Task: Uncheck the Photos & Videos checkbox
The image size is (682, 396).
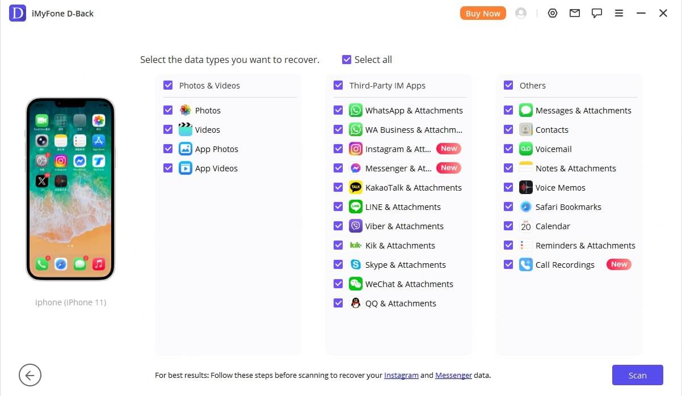Action: tap(168, 85)
